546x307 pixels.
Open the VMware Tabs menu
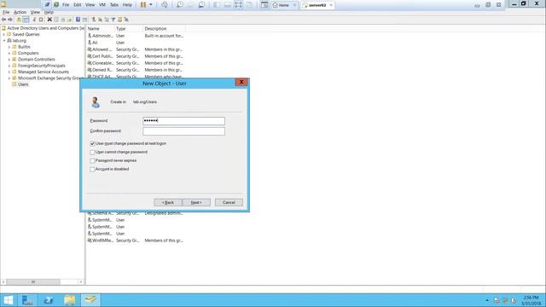(x=114, y=5)
